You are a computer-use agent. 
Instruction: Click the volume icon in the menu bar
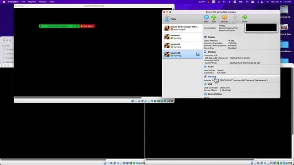coord(224,2)
